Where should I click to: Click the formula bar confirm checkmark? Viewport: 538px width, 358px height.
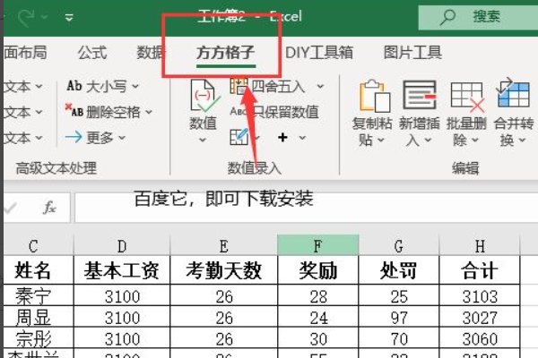tap(10, 208)
